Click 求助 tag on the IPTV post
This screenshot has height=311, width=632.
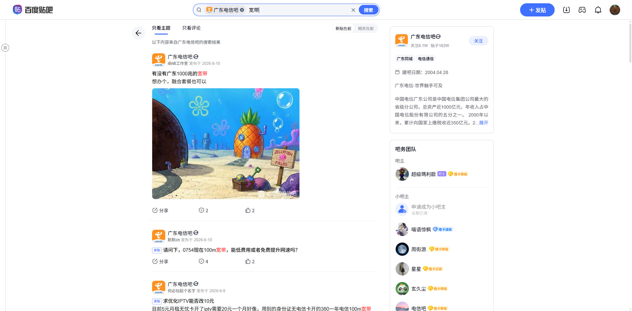point(157,301)
